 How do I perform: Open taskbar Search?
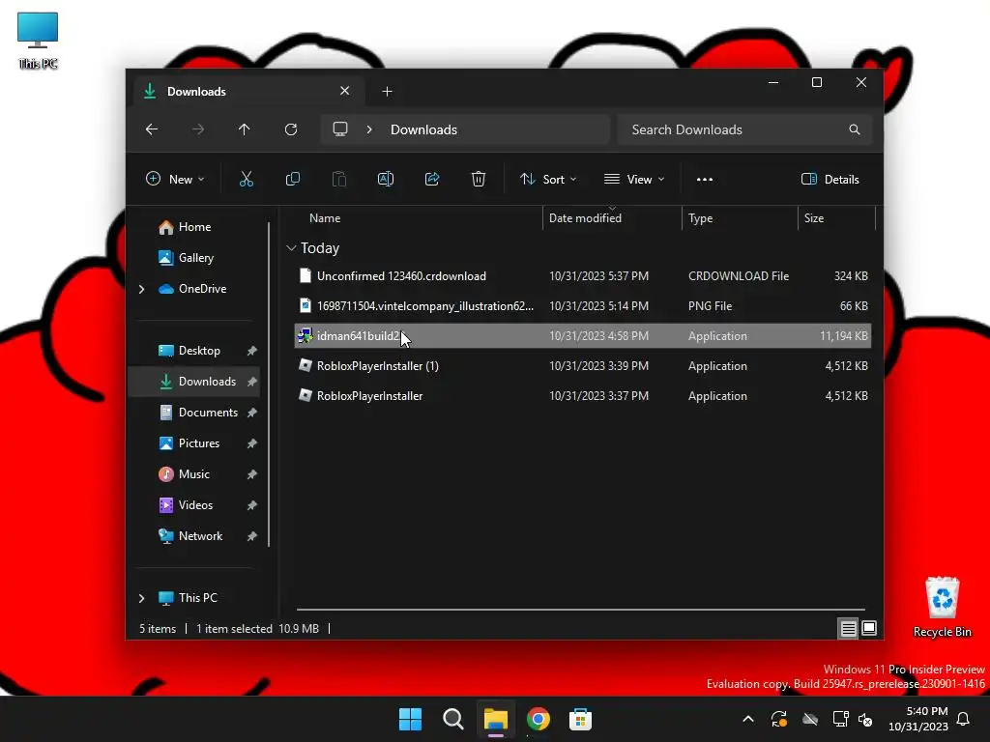point(452,719)
